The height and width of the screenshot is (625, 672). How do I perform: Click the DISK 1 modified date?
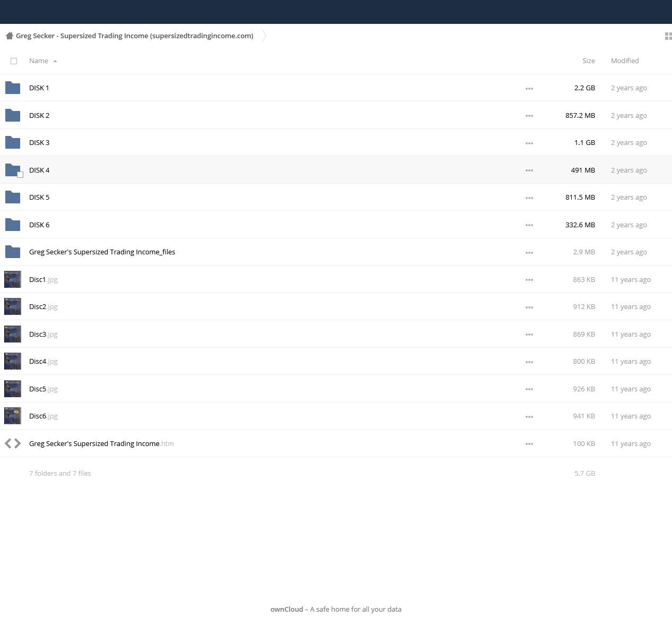(629, 88)
